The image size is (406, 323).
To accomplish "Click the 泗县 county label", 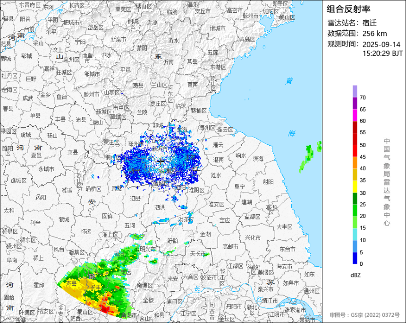I will tap(135, 199).
